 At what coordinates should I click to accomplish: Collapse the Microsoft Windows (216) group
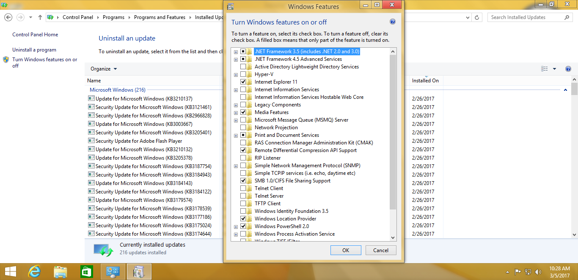pos(566,90)
